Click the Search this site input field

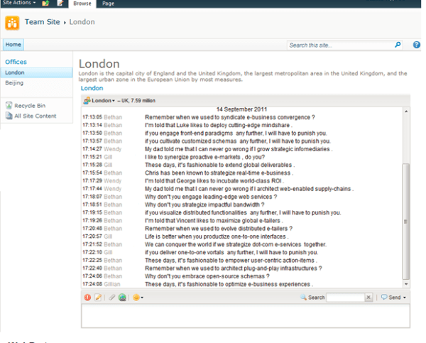339,45
